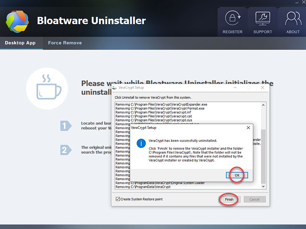This screenshot has height=229, width=306.
Task: Click the 'successfully uninstalled' message text
Action: [183, 141]
